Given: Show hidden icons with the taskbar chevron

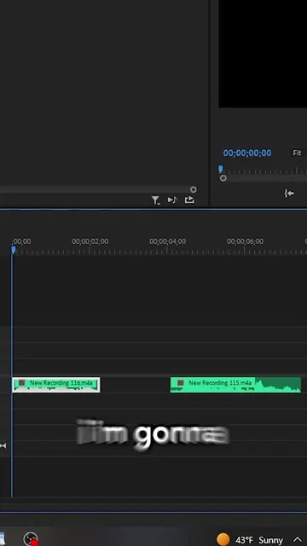Looking at the screenshot, I should pyautogui.click(x=298, y=539).
